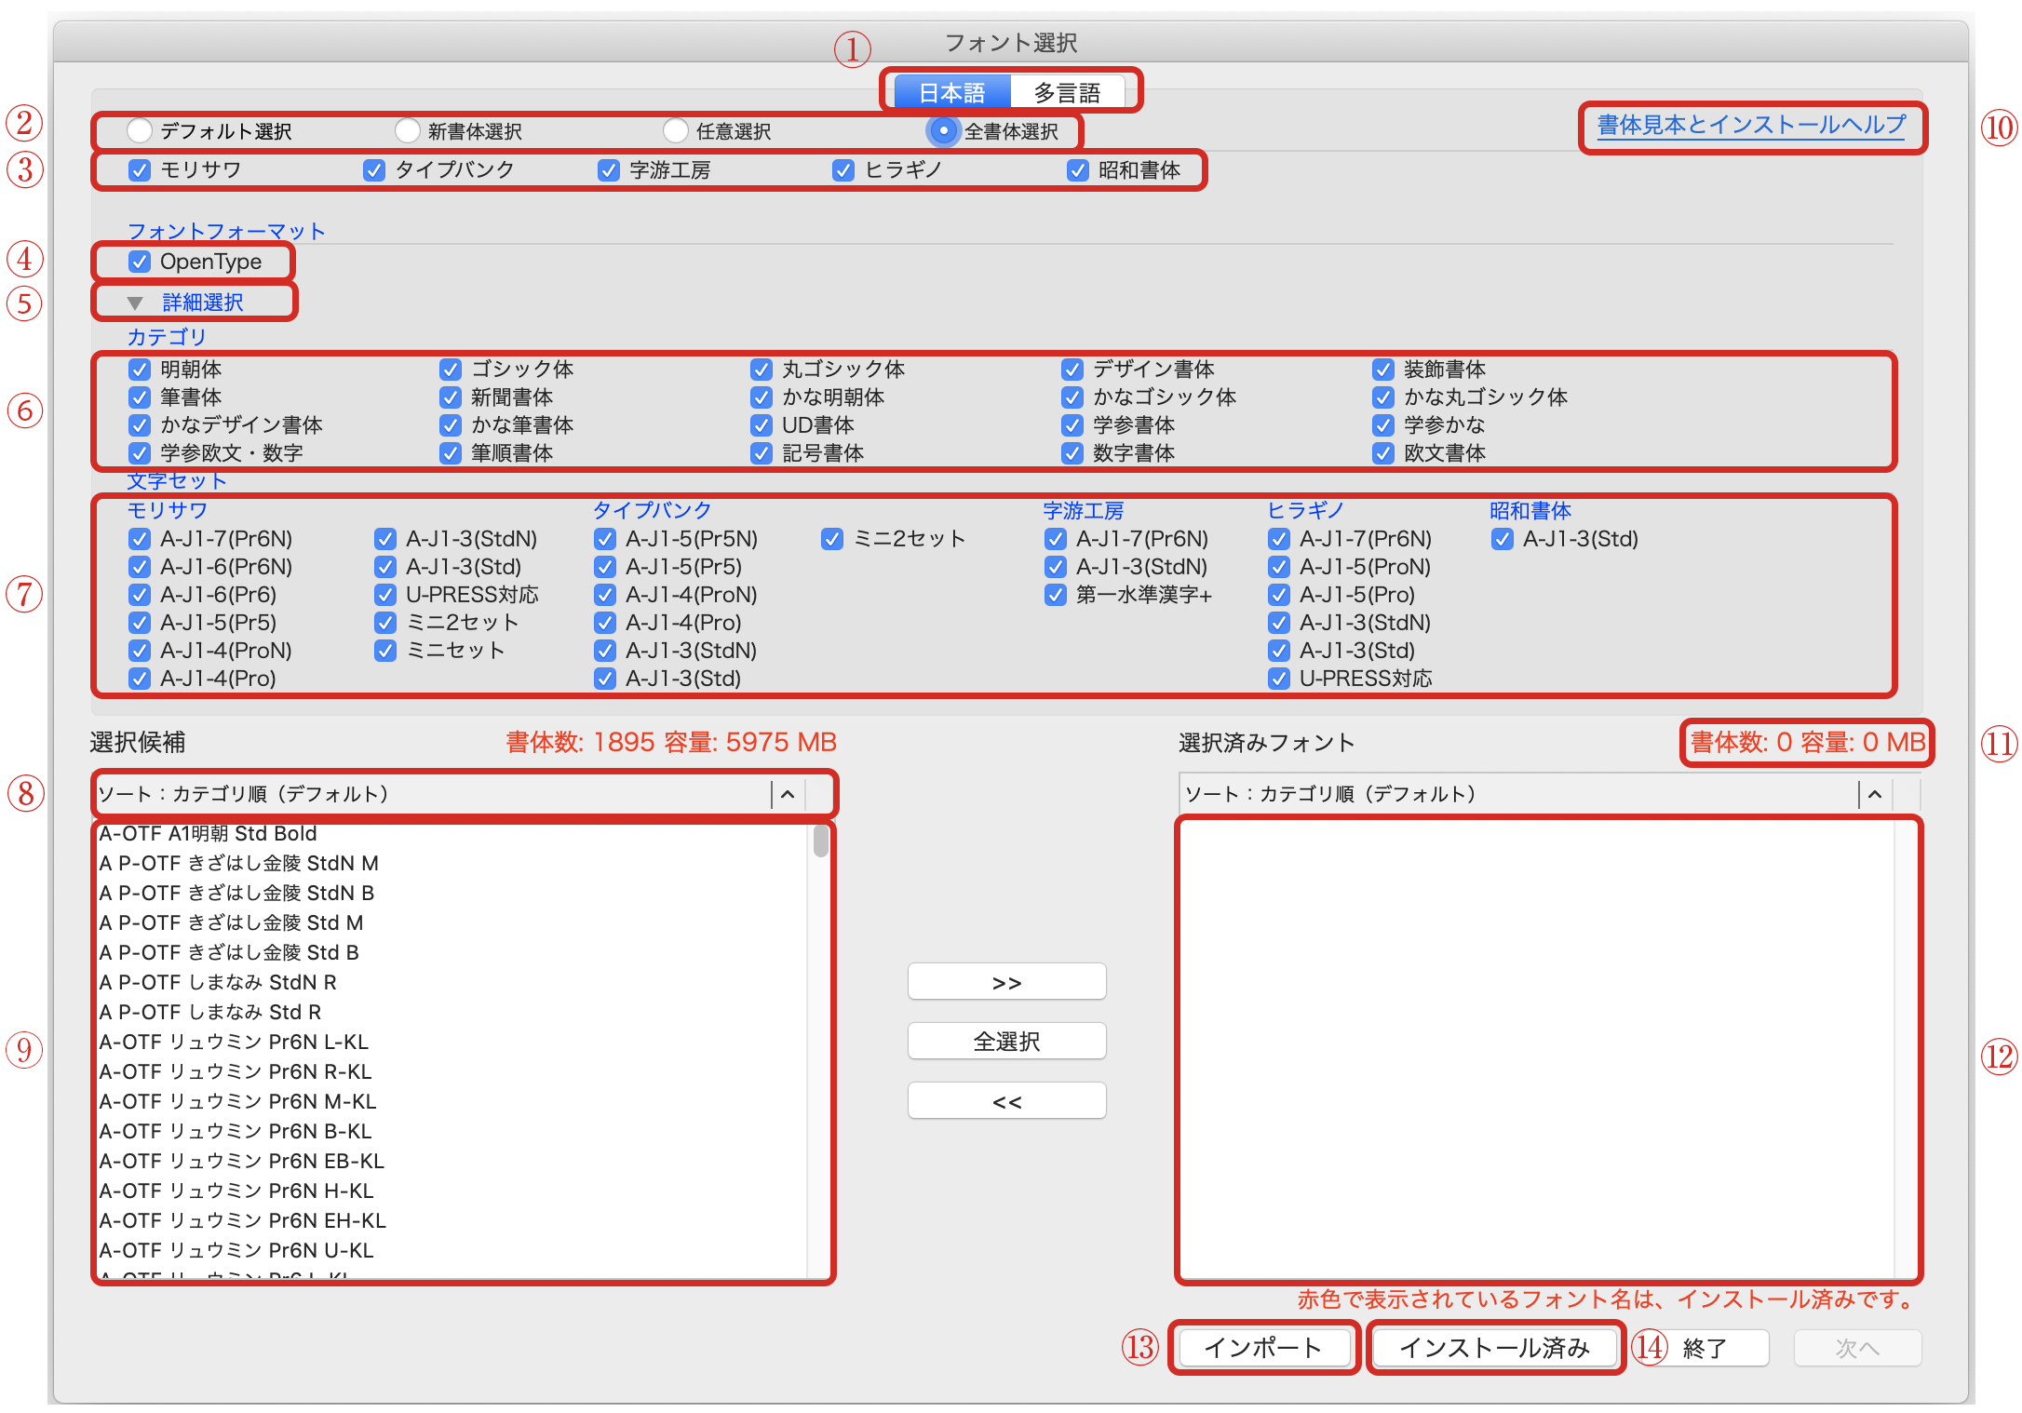
Task: Toggle ヒラギノ A-J1-5(ProN) checkbox
Action: tap(1279, 567)
